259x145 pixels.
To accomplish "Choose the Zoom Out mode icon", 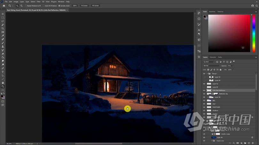I will 21,6.
